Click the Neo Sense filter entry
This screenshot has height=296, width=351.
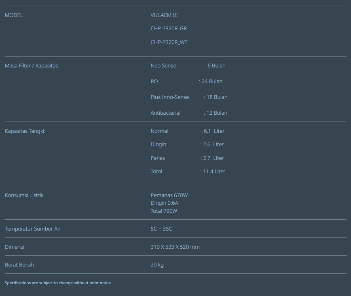point(163,66)
